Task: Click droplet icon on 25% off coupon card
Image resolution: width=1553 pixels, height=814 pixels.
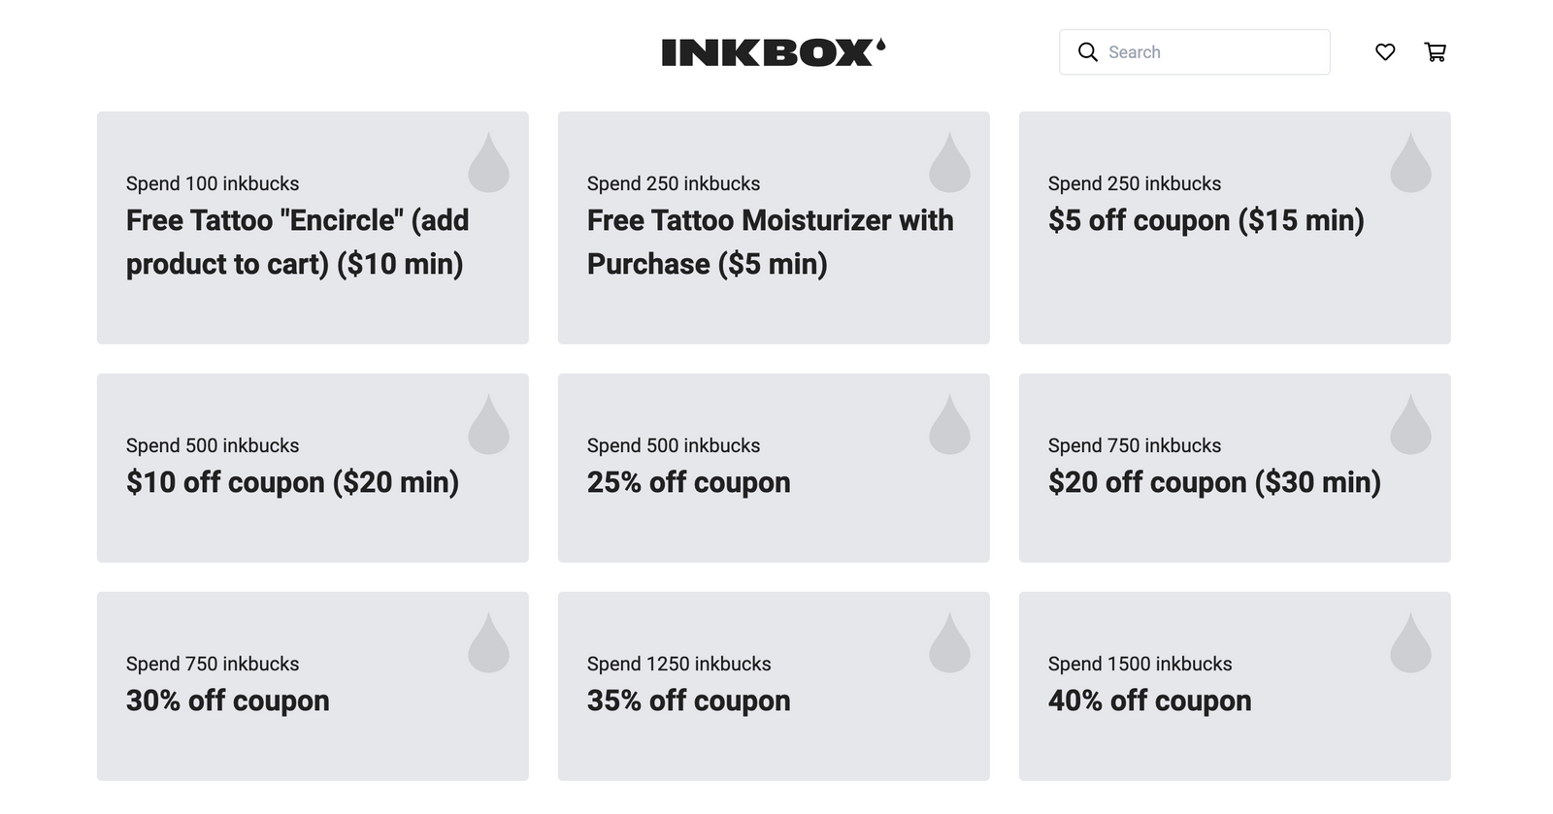Action: (x=949, y=425)
